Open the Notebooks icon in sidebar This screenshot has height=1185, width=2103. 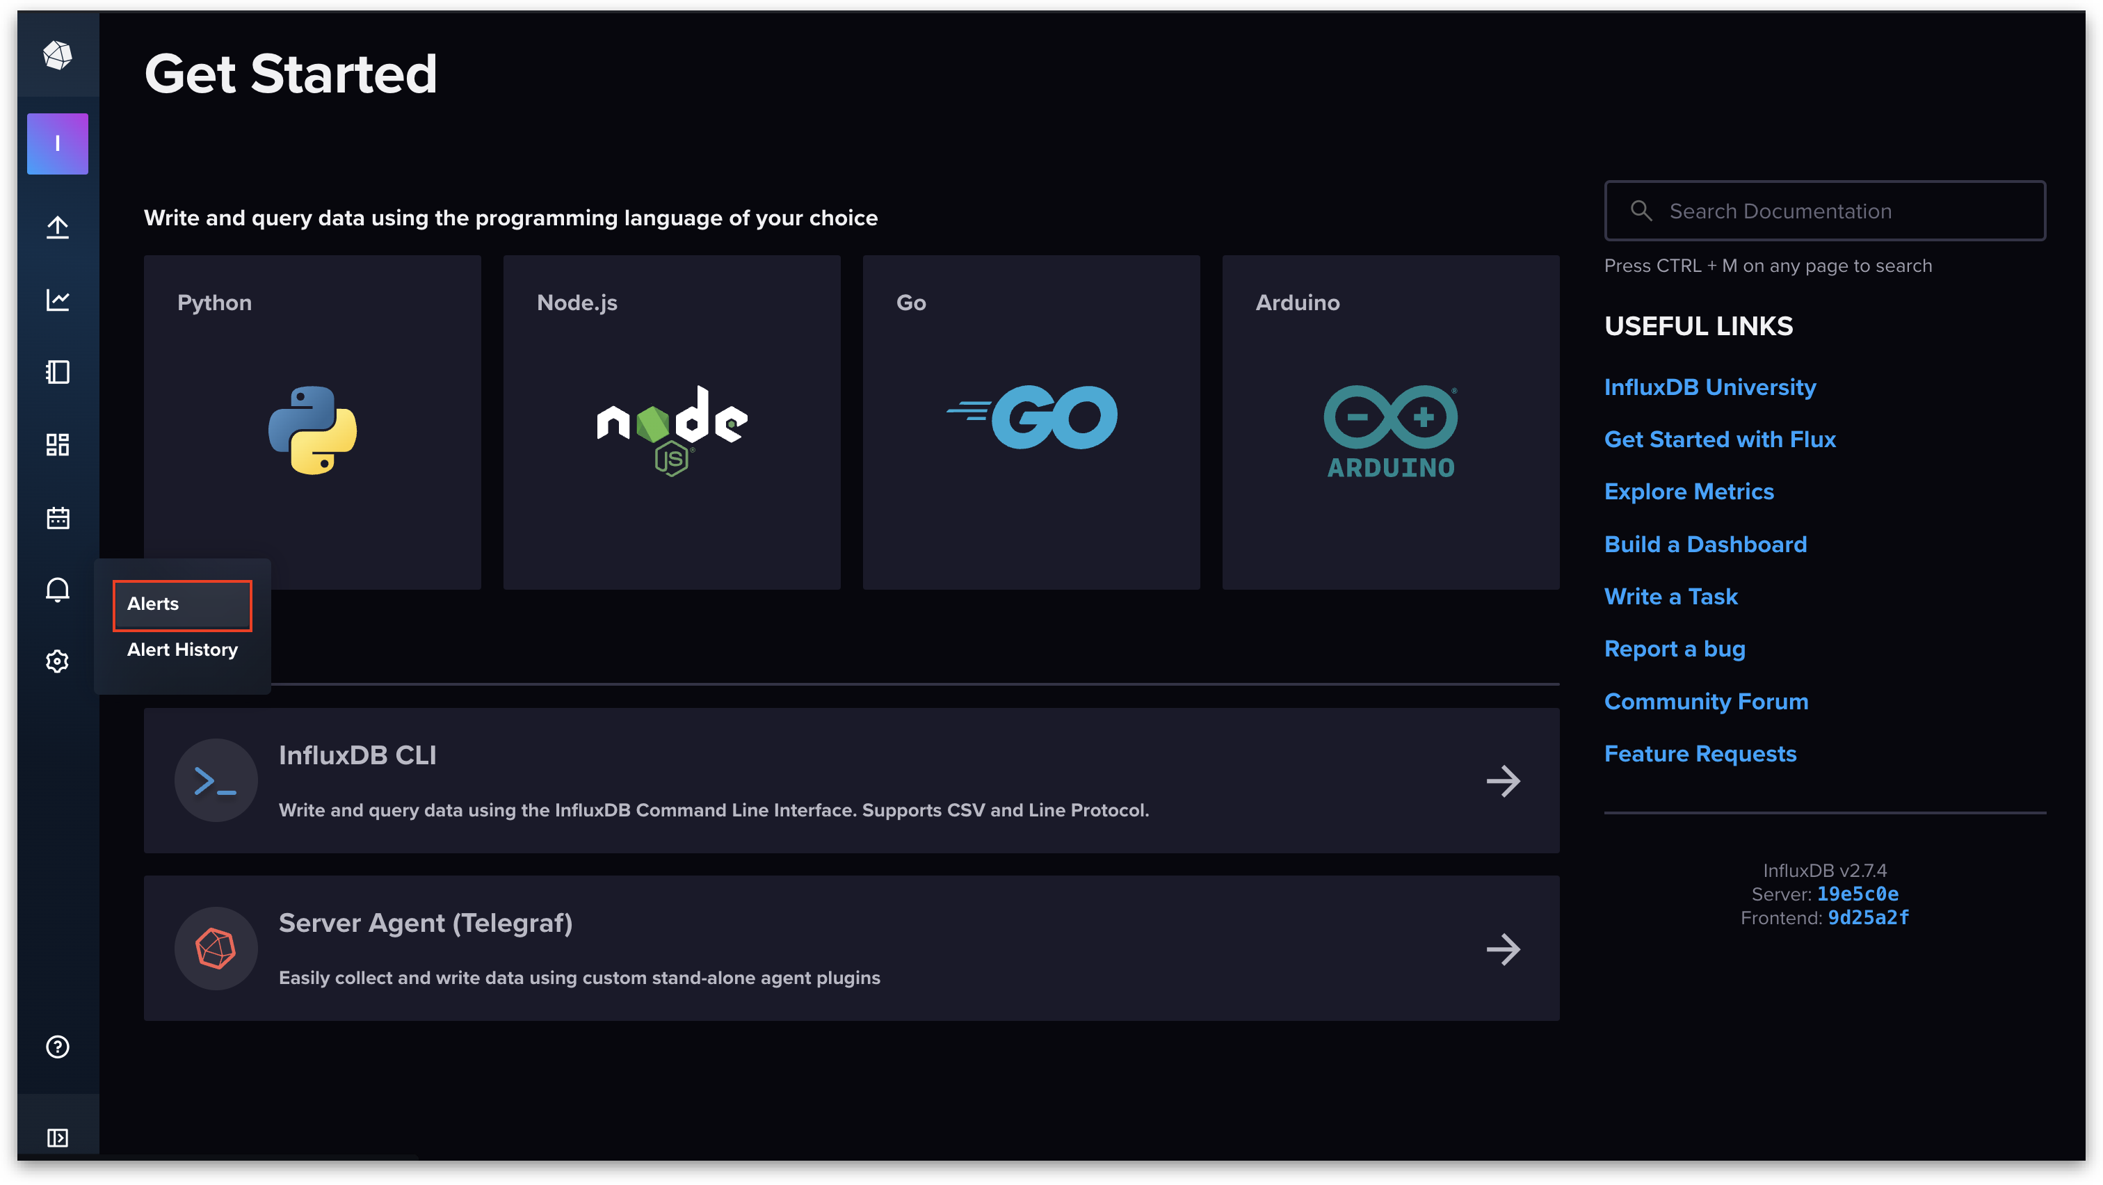(57, 372)
